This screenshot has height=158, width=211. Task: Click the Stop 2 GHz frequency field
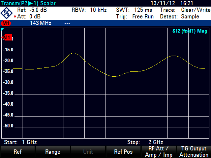click(145, 142)
